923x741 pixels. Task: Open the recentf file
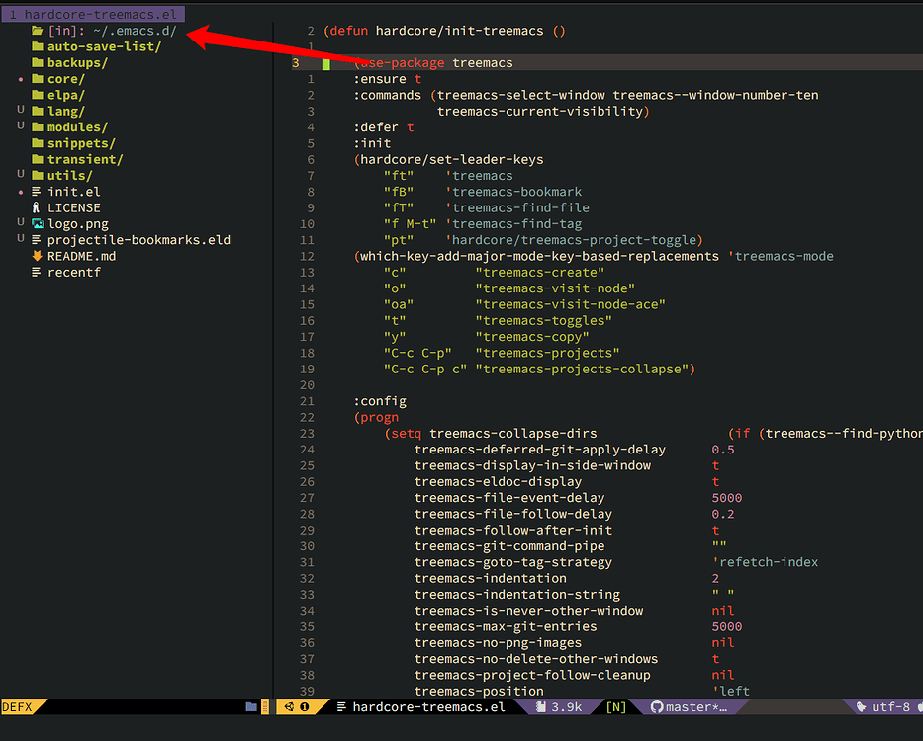click(x=74, y=271)
